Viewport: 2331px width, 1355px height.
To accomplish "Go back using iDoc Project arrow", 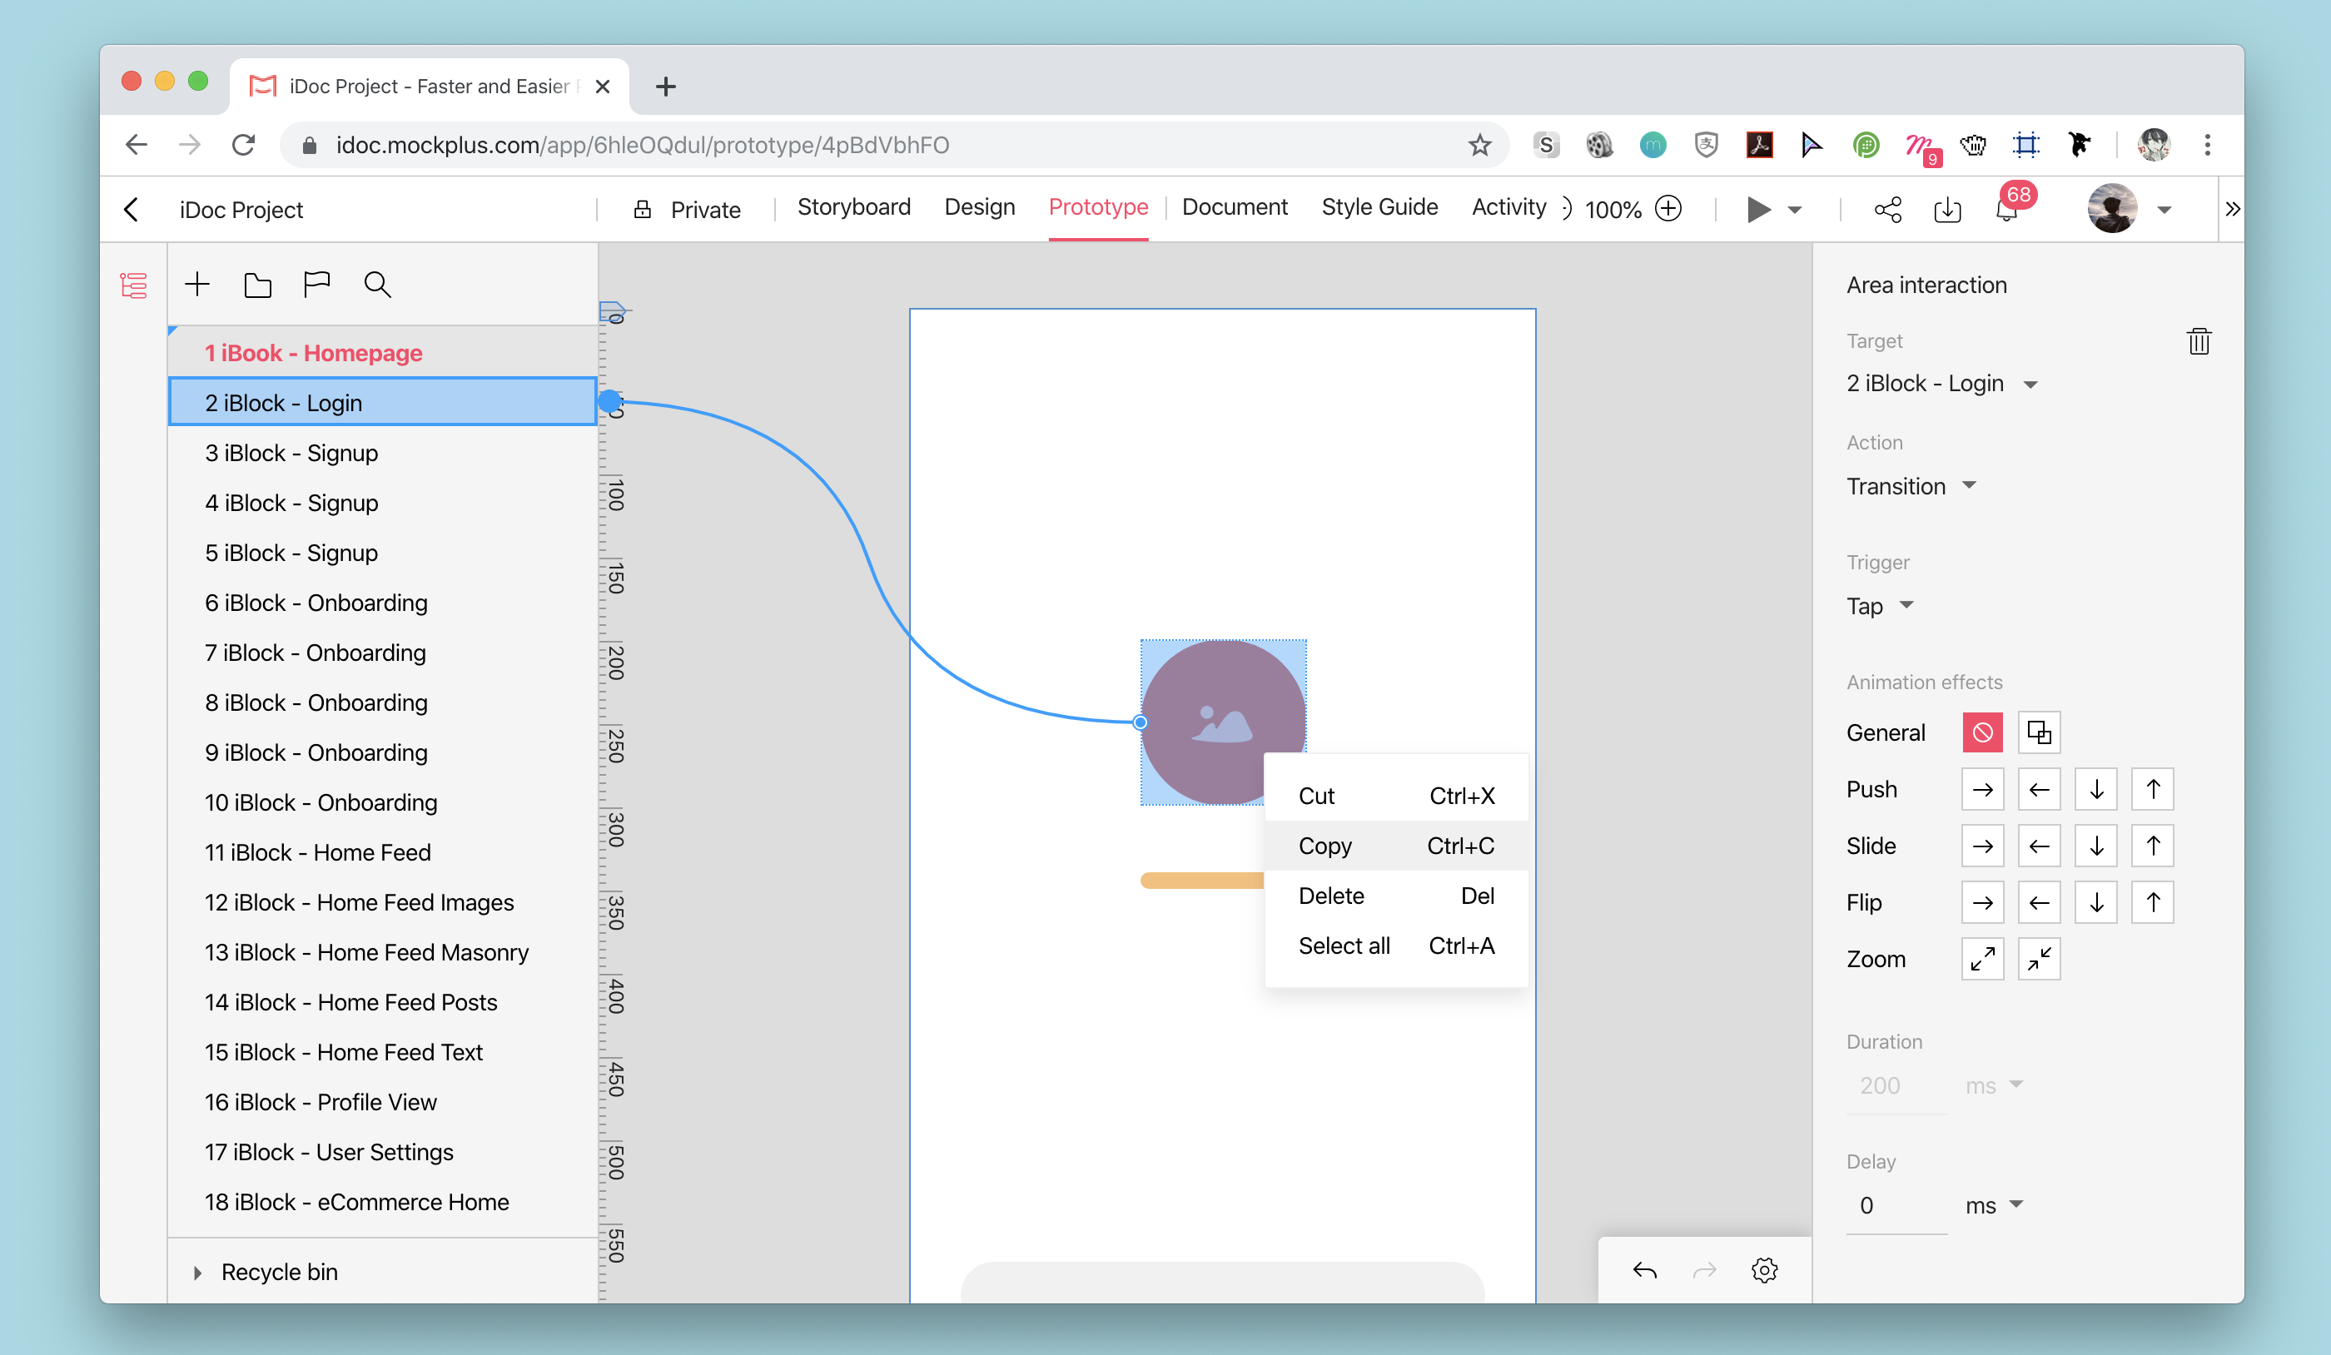I will pyautogui.click(x=132, y=210).
